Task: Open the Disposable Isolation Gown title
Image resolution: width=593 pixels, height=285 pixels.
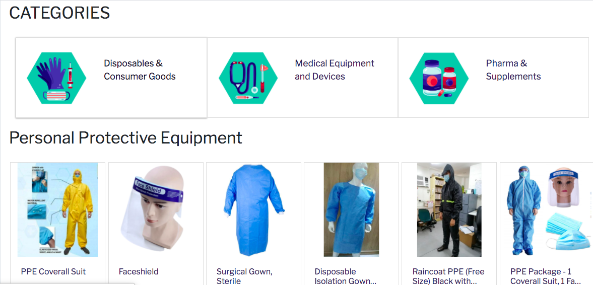Action: (346, 276)
